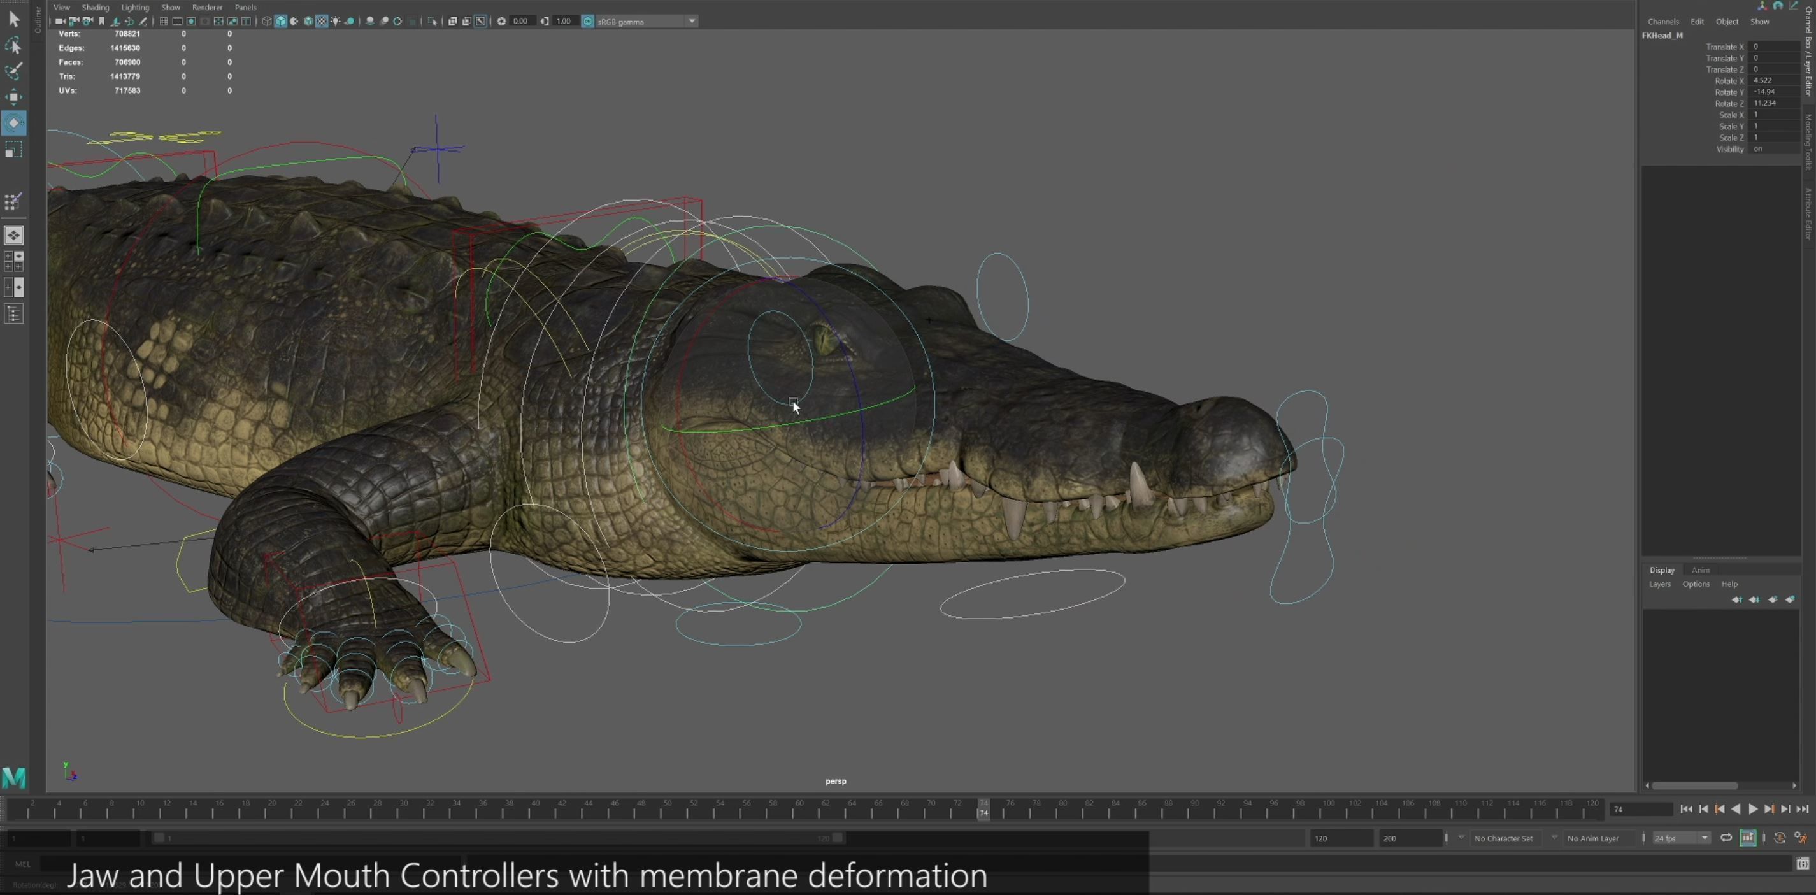This screenshot has width=1816, height=895.
Task: Jump to previous keyframe
Action: [1720, 810]
